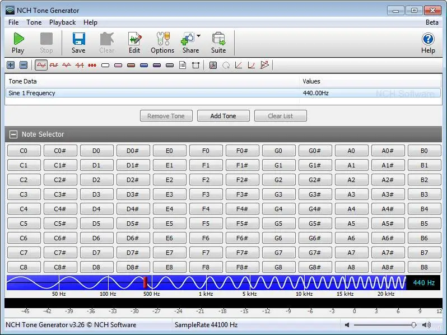Screen dimensions: 447x335
Task: Collapse the Note Selector panel
Action: [x=13, y=134]
